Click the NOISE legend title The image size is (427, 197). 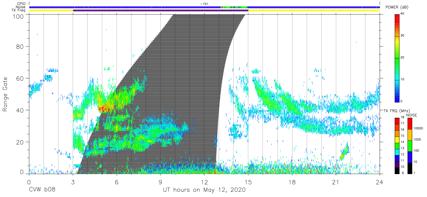coord(411,115)
